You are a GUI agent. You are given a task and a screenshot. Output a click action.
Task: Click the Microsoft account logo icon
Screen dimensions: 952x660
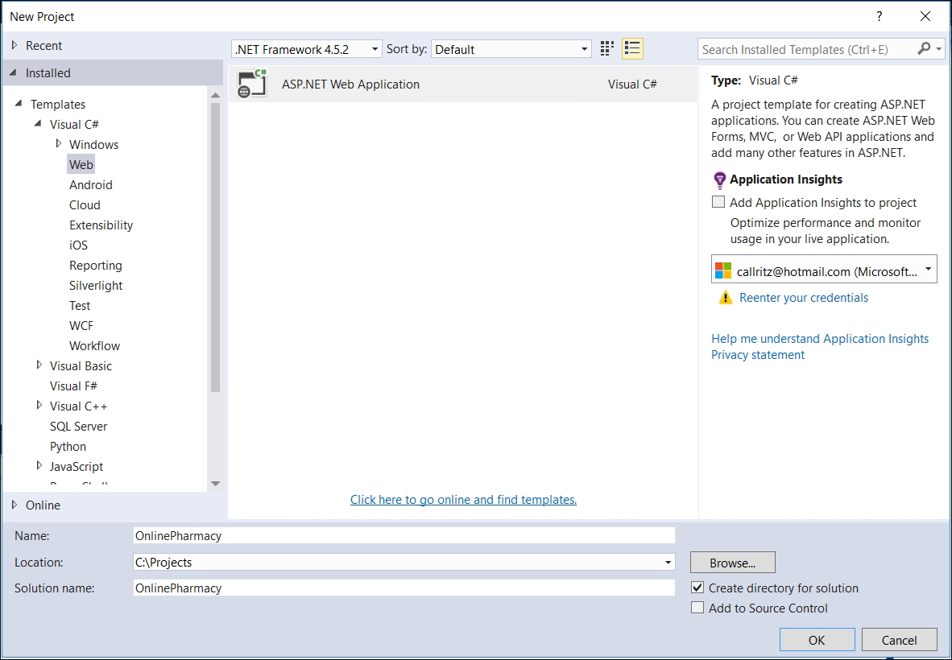723,270
